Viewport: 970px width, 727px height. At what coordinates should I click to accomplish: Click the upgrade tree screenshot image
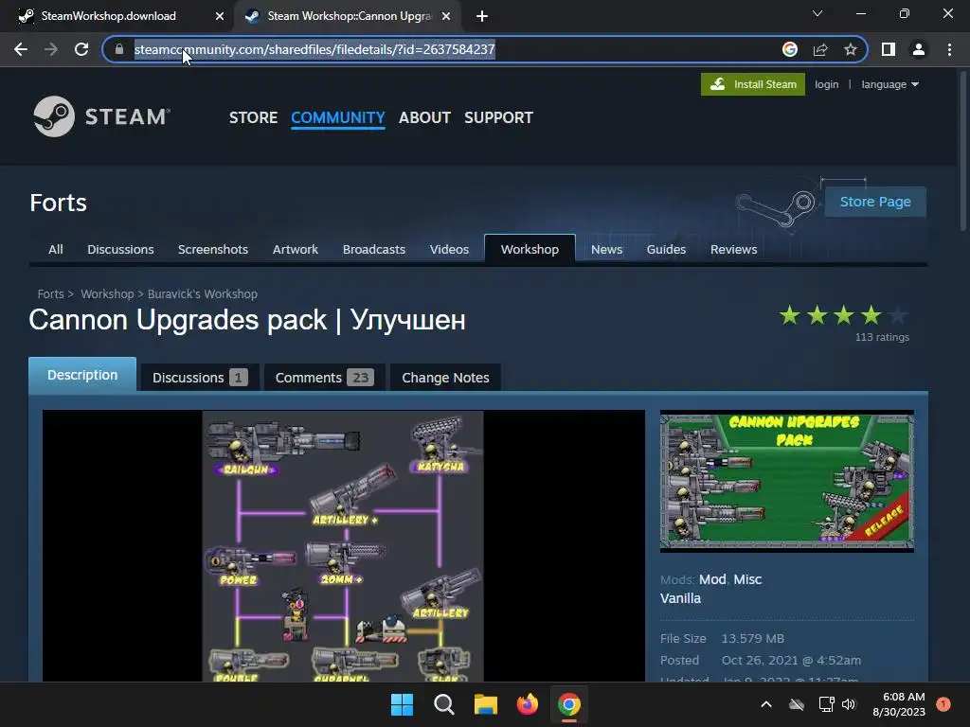[x=343, y=546]
